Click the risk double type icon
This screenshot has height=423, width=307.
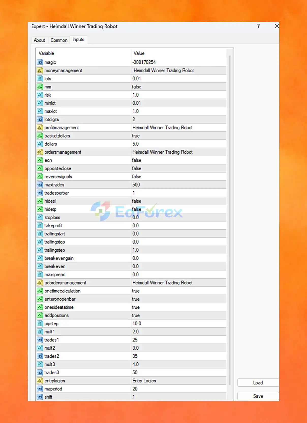40,95
